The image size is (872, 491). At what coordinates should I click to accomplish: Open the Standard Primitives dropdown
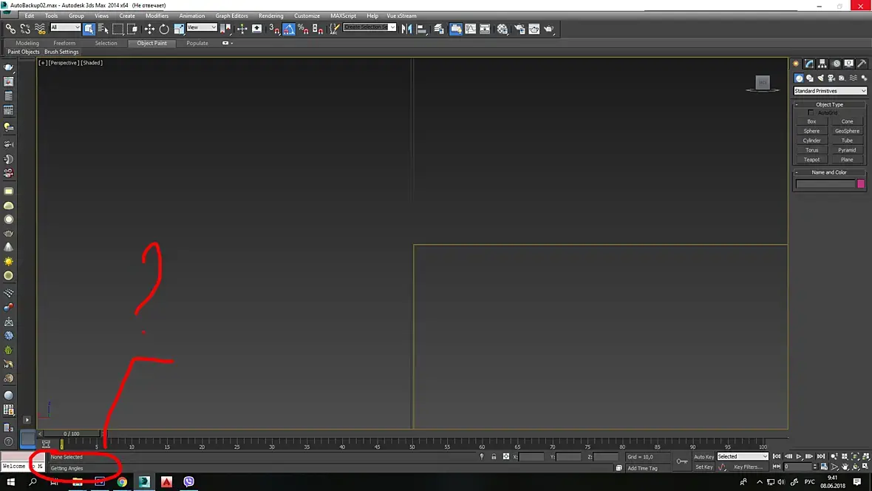(830, 91)
